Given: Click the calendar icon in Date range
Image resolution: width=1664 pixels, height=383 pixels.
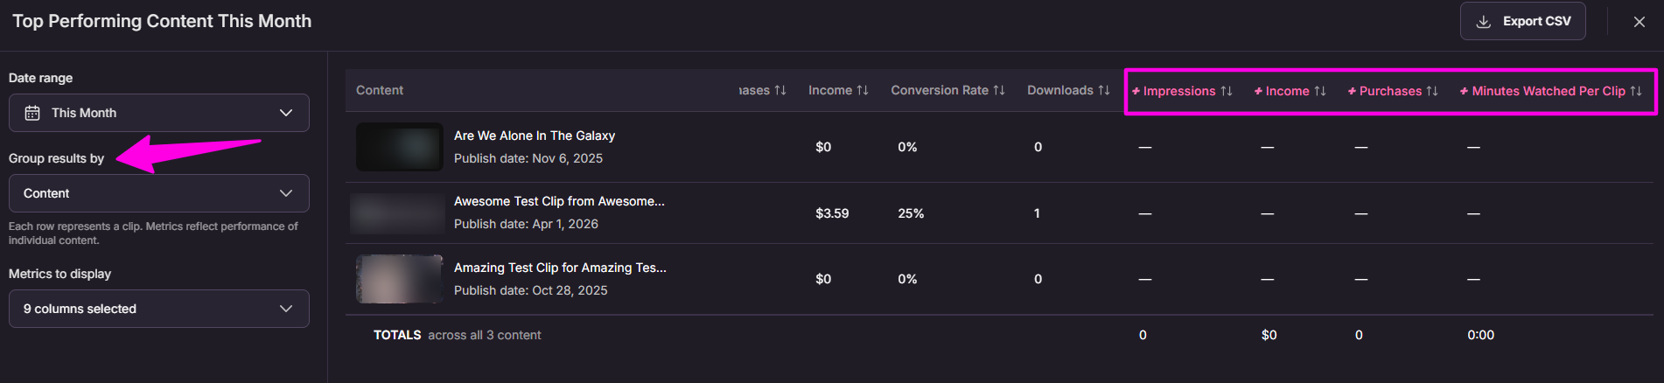Looking at the screenshot, I should [32, 113].
